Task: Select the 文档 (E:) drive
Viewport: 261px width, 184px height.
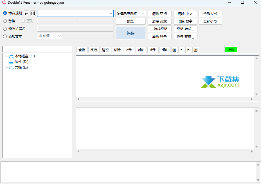Action: [21, 68]
